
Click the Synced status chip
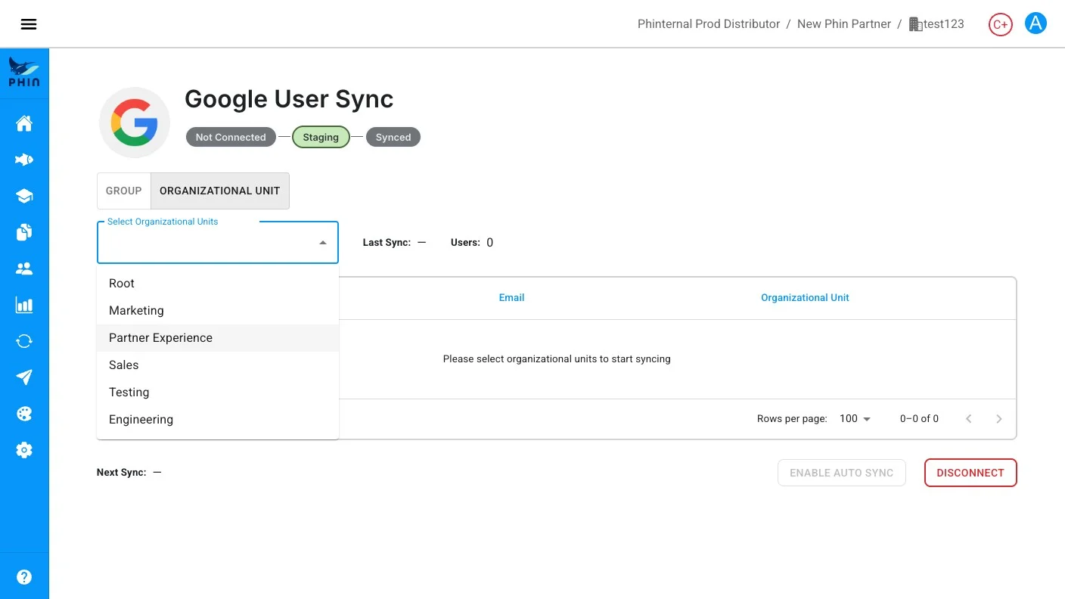[393, 137]
